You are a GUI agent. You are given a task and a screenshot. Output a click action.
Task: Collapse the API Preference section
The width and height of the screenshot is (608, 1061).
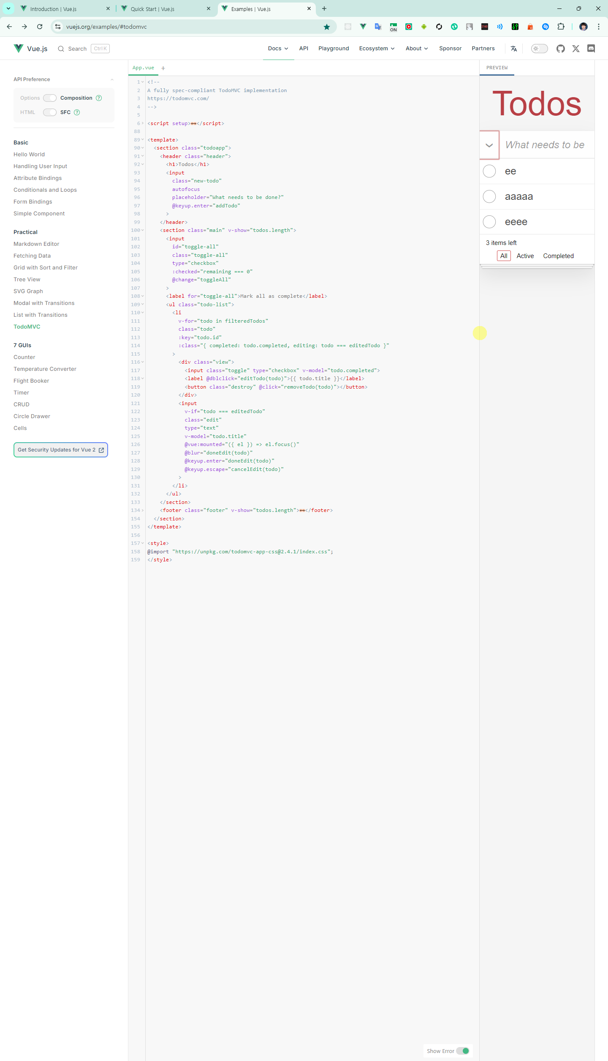tap(112, 79)
